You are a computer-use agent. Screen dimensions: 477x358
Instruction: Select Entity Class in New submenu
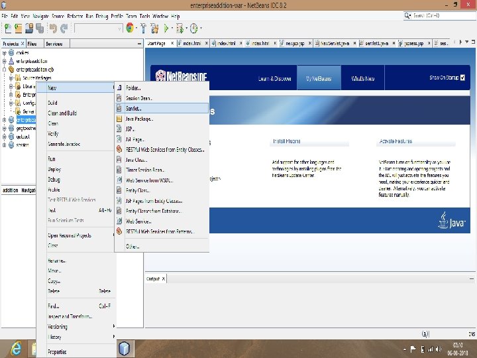pyautogui.click(x=162, y=190)
